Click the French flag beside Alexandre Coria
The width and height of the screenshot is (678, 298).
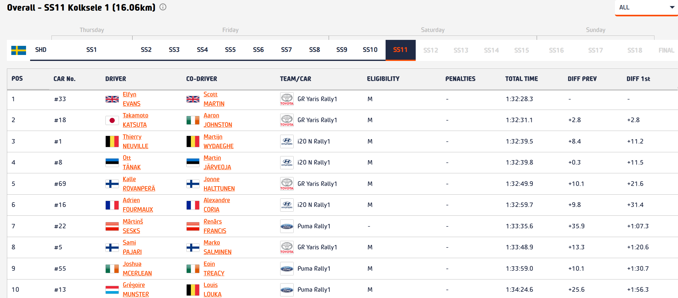click(x=193, y=205)
